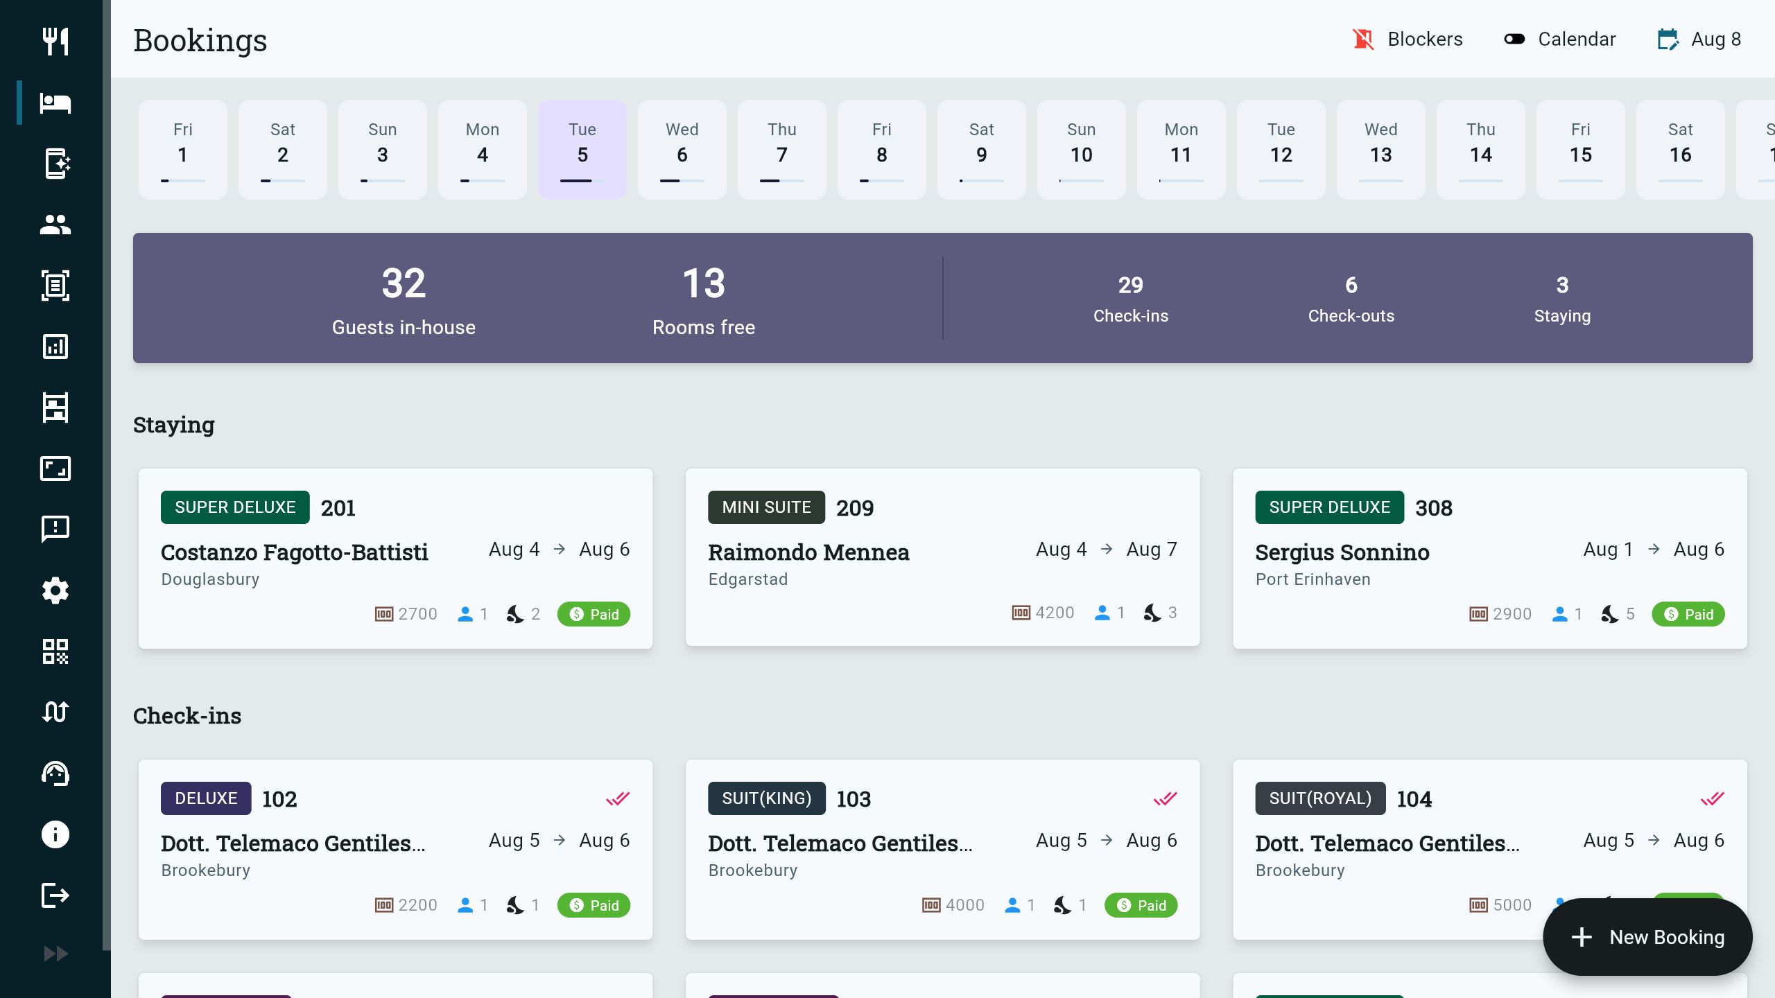Click Paid badge on room 308 card

point(1688,614)
